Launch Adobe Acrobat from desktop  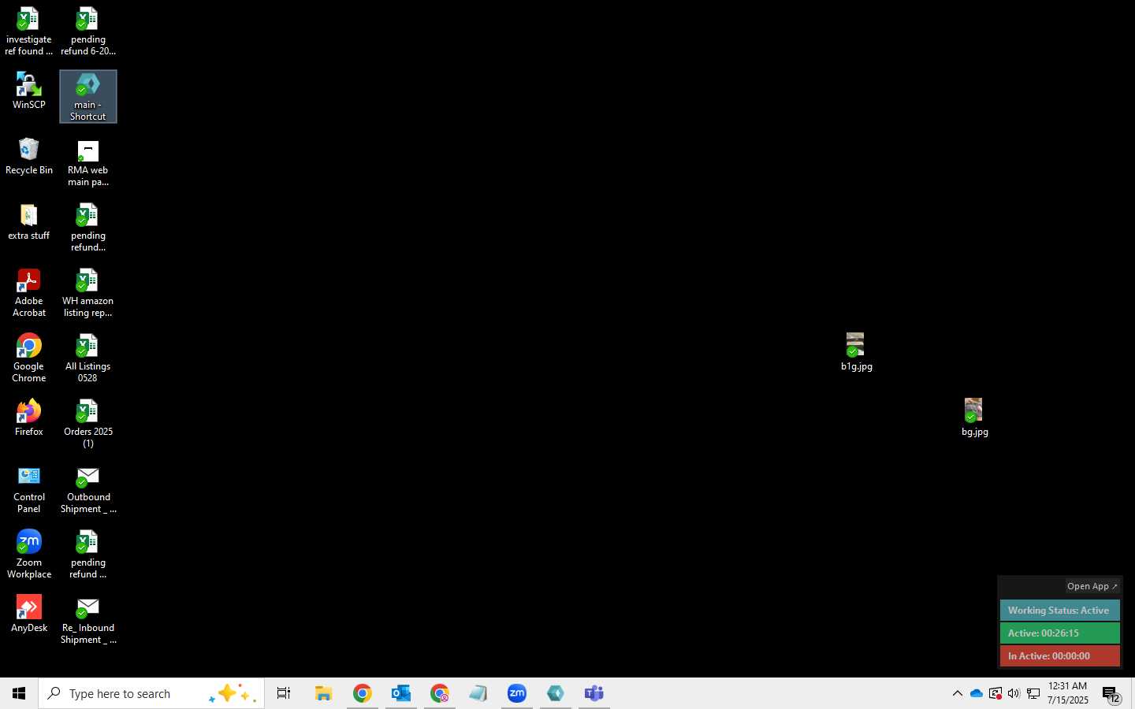(28, 293)
